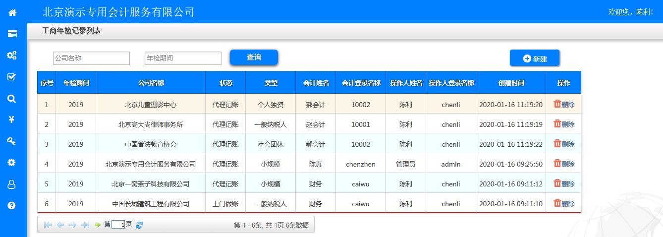Click the single gear settings sidebar icon
The width and height of the screenshot is (663, 237).
[x=12, y=162]
